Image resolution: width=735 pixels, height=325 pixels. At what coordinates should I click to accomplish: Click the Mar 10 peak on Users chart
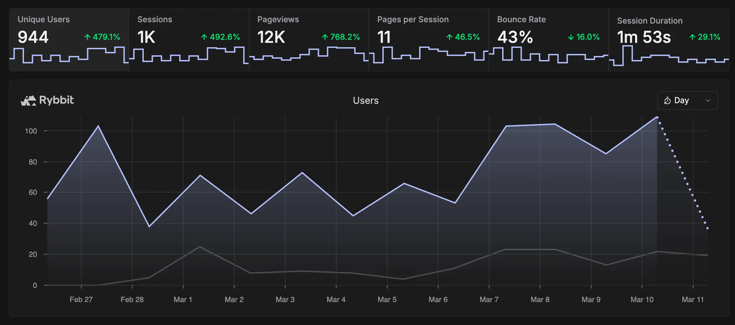(x=657, y=117)
